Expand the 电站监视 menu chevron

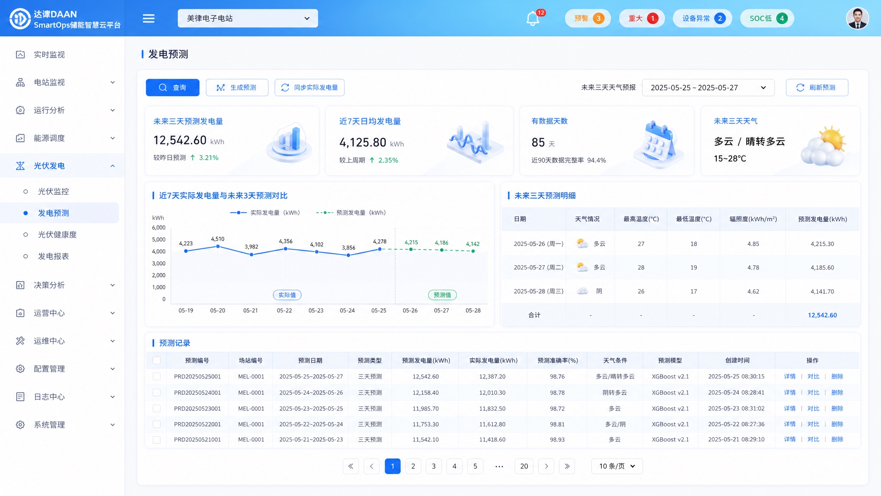[113, 82]
